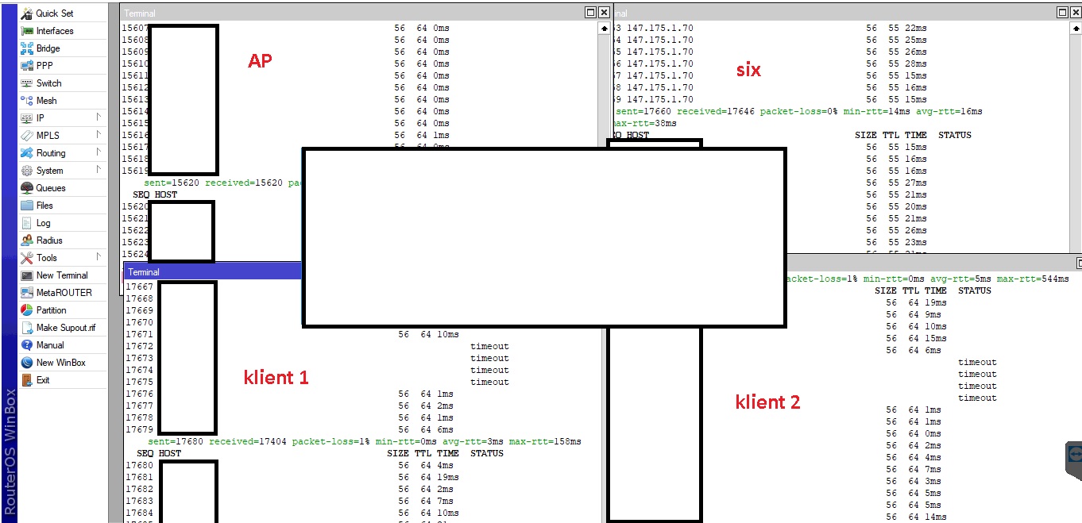Click the Make Supout.rif icon
This screenshot has width=1082, height=523.
coord(26,328)
